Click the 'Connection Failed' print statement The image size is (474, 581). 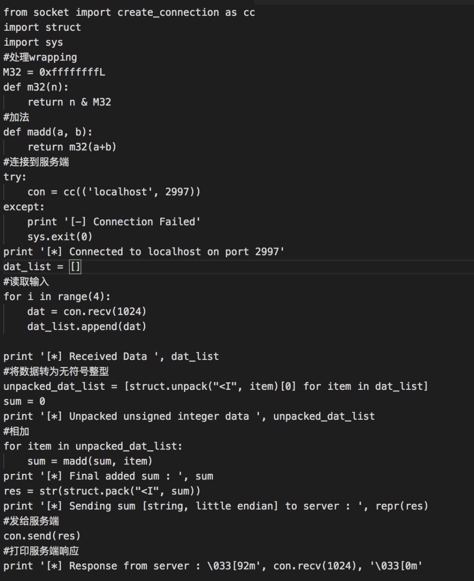pos(114,222)
